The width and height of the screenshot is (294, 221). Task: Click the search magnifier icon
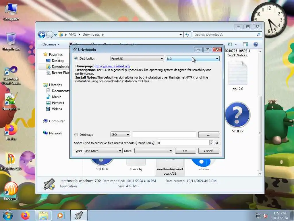259,35
